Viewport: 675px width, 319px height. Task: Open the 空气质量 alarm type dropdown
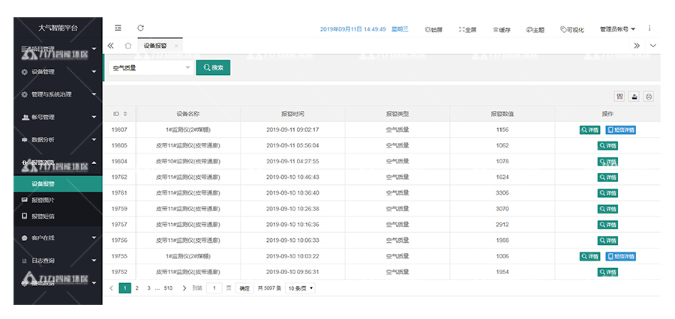pyautogui.click(x=150, y=67)
